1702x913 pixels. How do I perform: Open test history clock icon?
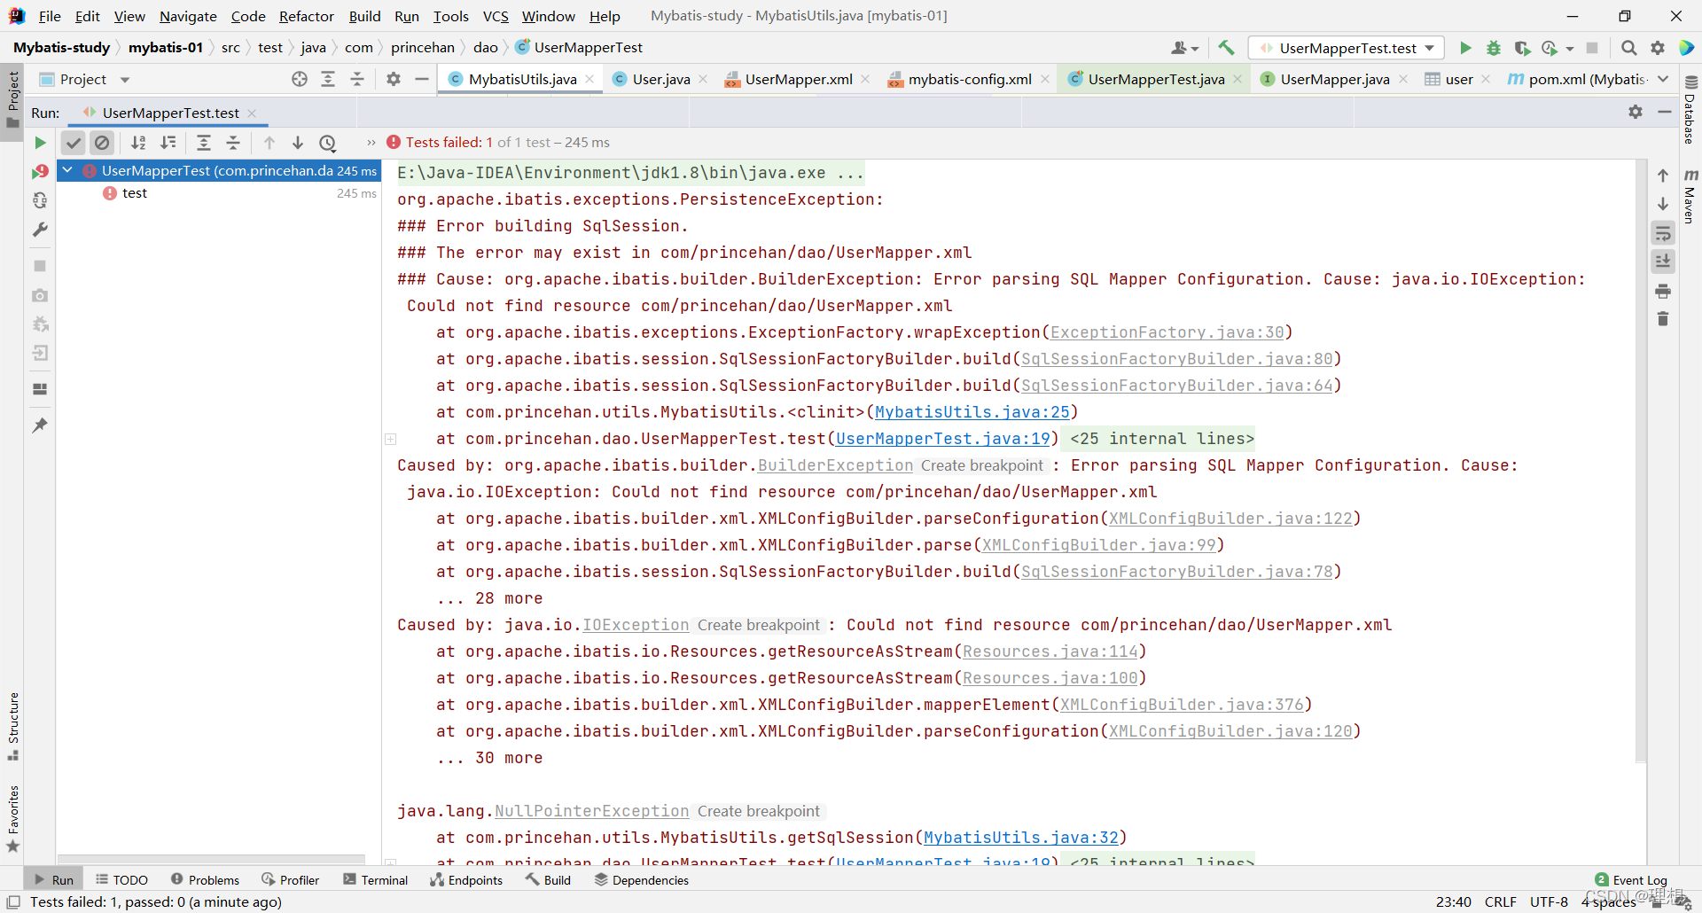coord(328,143)
